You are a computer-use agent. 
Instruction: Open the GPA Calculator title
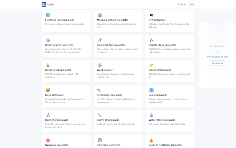tap(157, 20)
